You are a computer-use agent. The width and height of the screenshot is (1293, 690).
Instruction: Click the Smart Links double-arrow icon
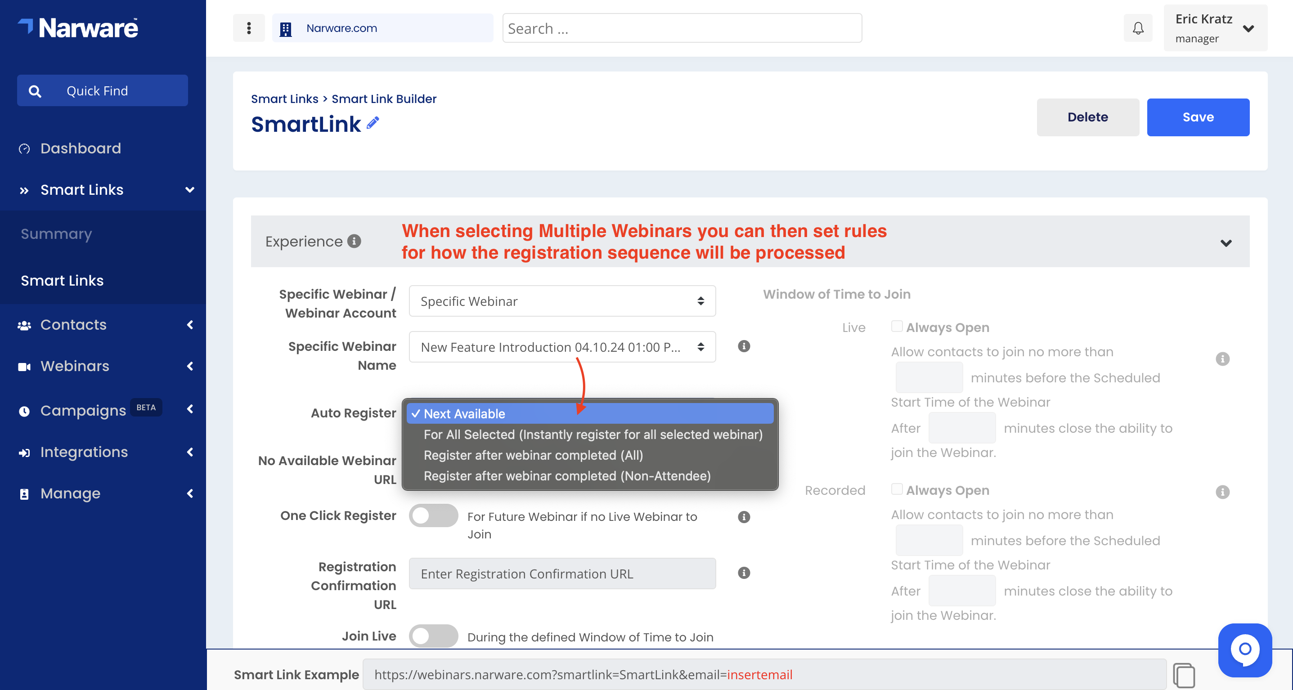tap(24, 190)
